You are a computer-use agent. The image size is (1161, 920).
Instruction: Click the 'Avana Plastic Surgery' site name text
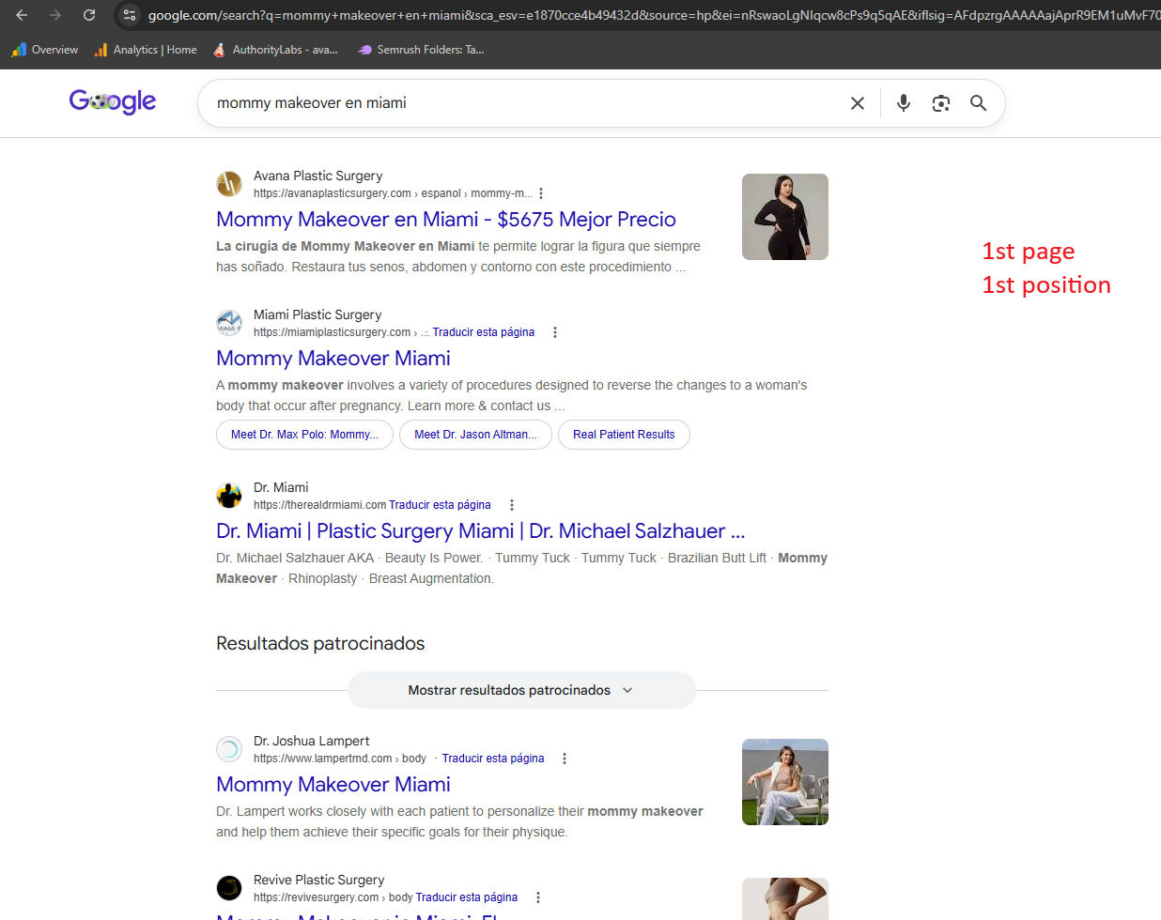318,176
